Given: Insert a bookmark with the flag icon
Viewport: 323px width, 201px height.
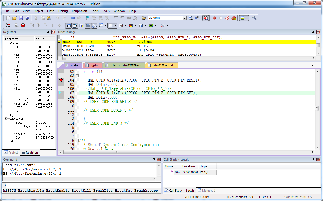Looking at the screenshot, I should (87, 18).
